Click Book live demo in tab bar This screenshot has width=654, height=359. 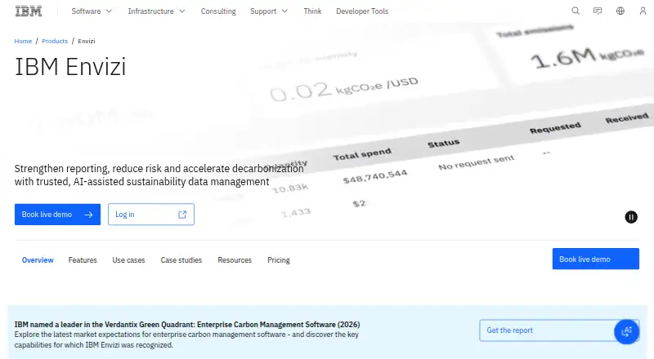click(596, 259)
